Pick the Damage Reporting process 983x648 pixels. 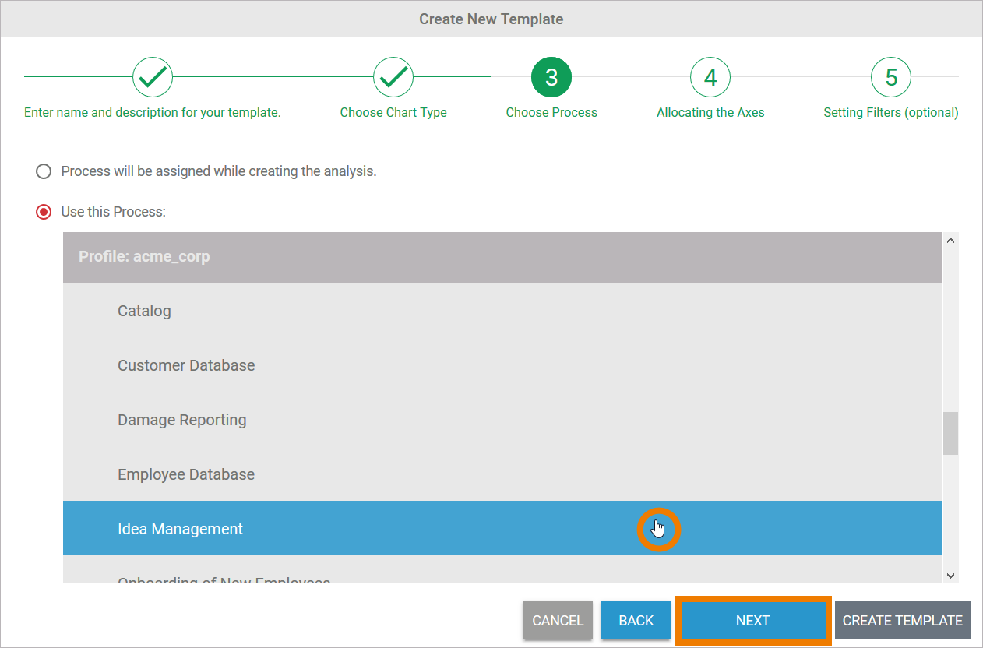181,420
